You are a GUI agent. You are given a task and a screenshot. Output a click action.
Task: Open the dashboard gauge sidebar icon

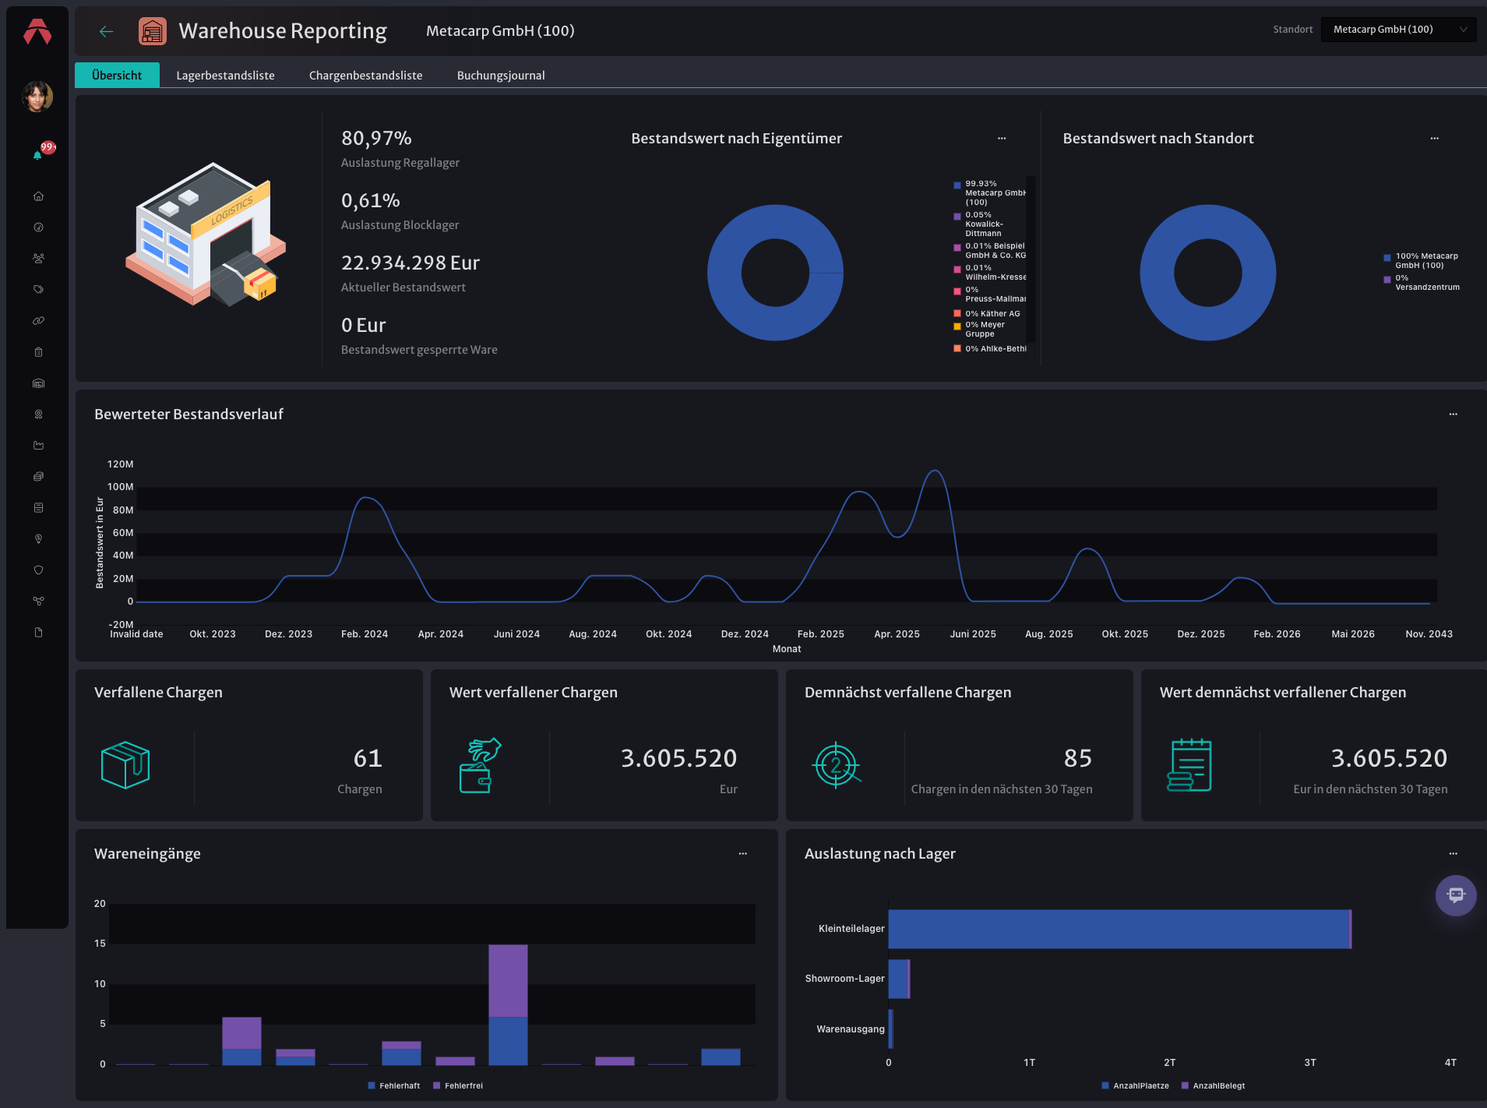[38, 228]
